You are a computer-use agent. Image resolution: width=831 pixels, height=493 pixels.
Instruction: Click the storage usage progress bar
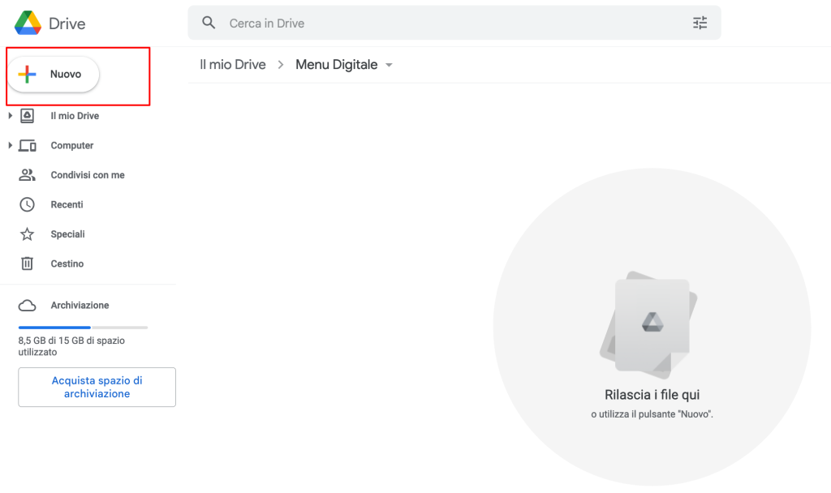(x=83, y=327)
